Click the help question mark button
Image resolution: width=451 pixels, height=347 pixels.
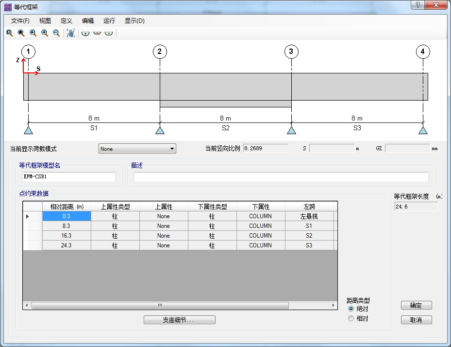point(418,5)
